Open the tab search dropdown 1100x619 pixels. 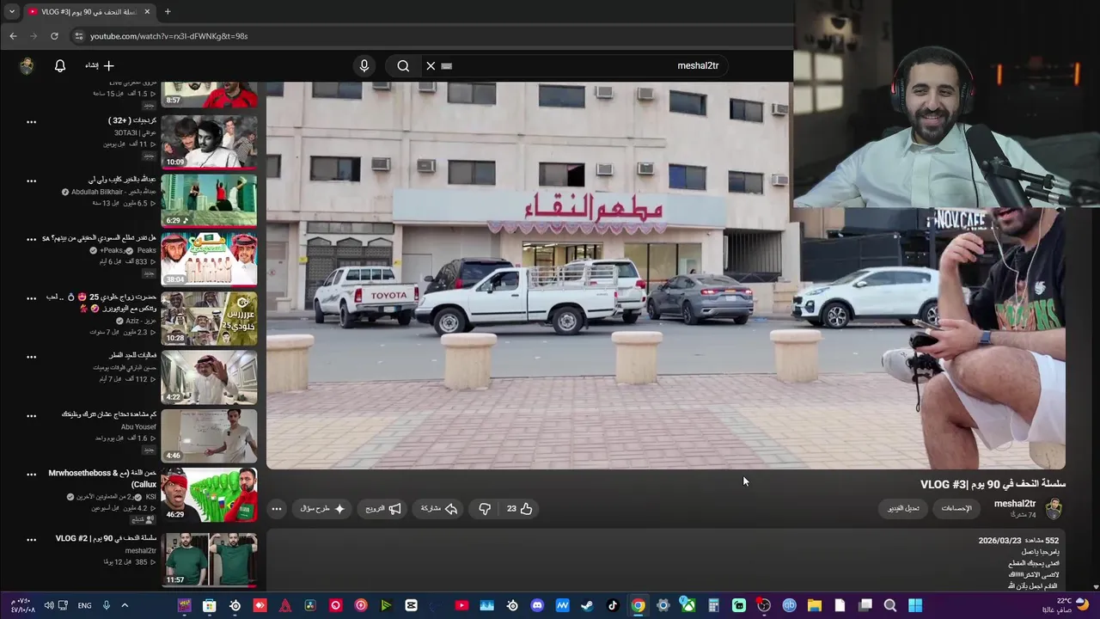click(11, 12)
